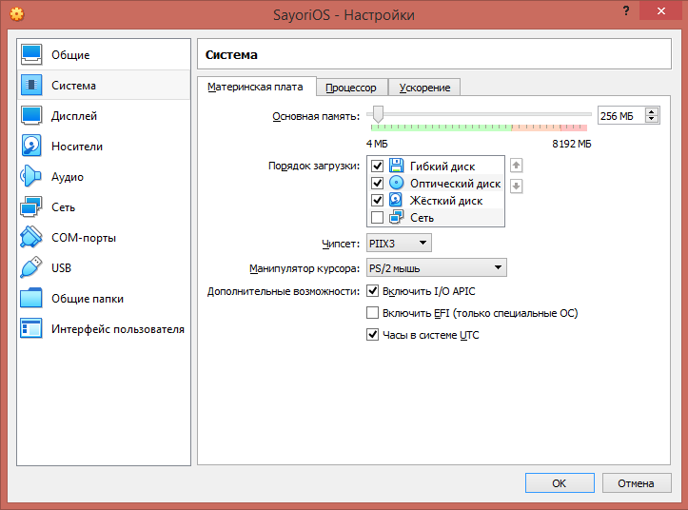Open the Общие папки folder icon

click(32, 299)
